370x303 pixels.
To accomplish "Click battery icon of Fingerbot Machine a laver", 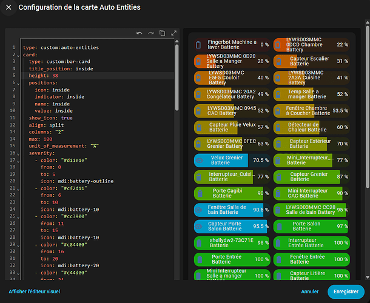I will [x=198, y=44].
